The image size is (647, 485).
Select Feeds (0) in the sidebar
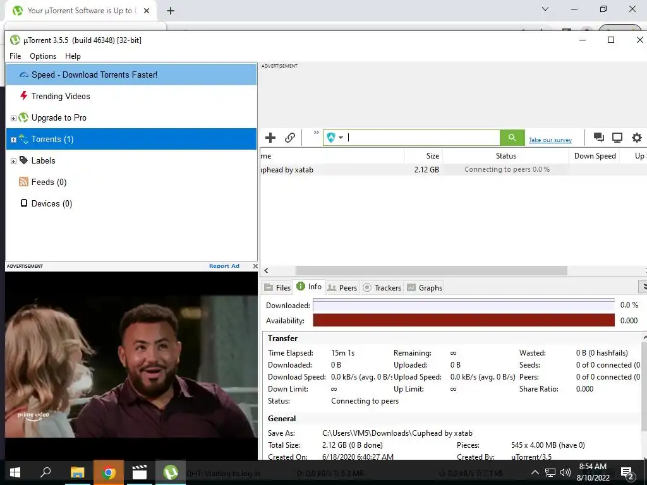pos(131,182)
